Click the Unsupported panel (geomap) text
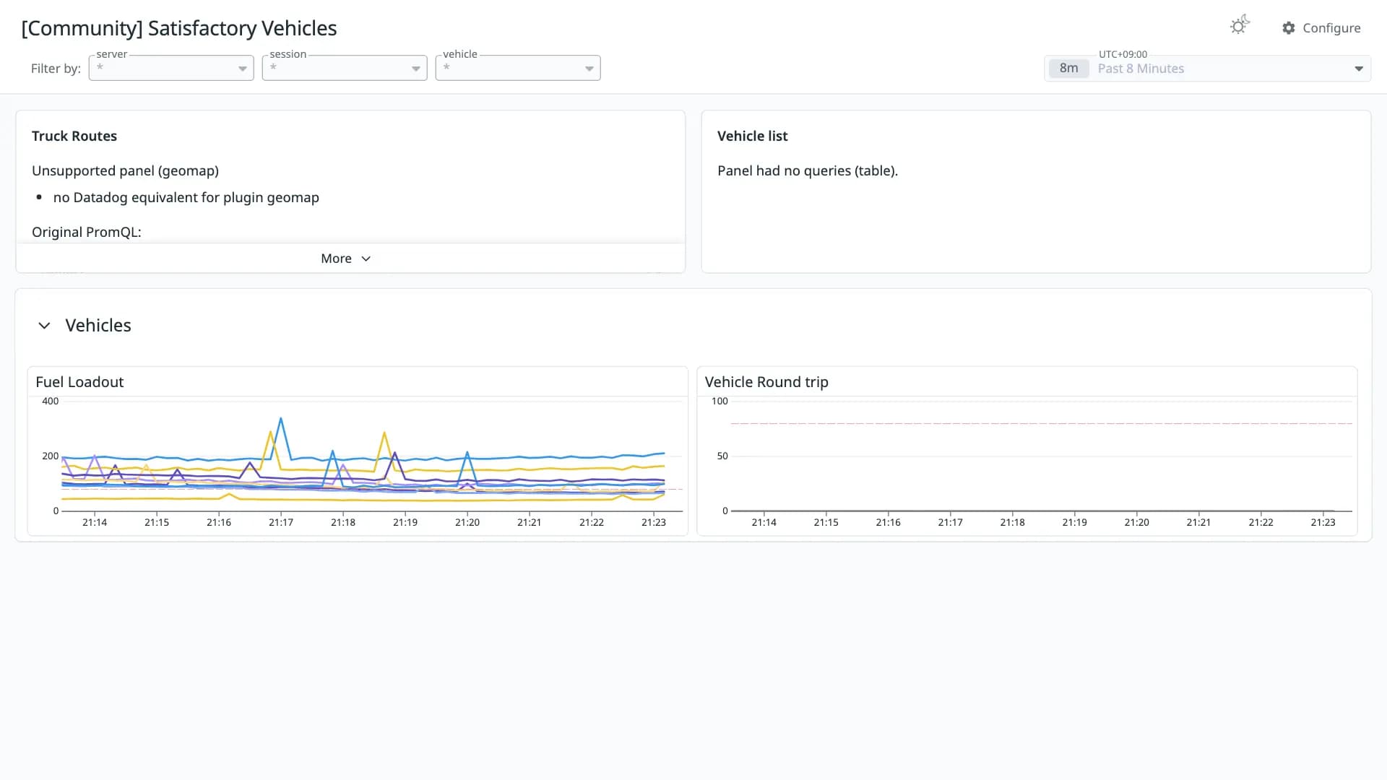 (x=125, y=171)
